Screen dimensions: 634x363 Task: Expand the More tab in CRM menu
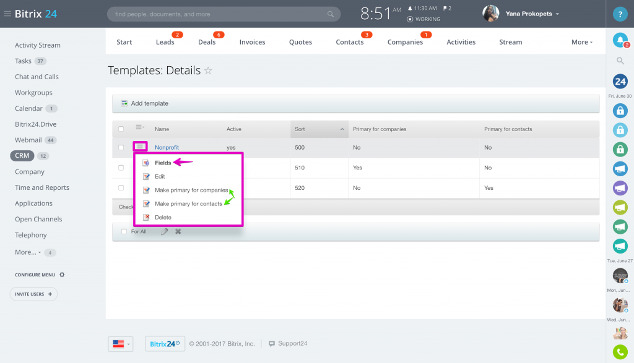pos(582,42)
